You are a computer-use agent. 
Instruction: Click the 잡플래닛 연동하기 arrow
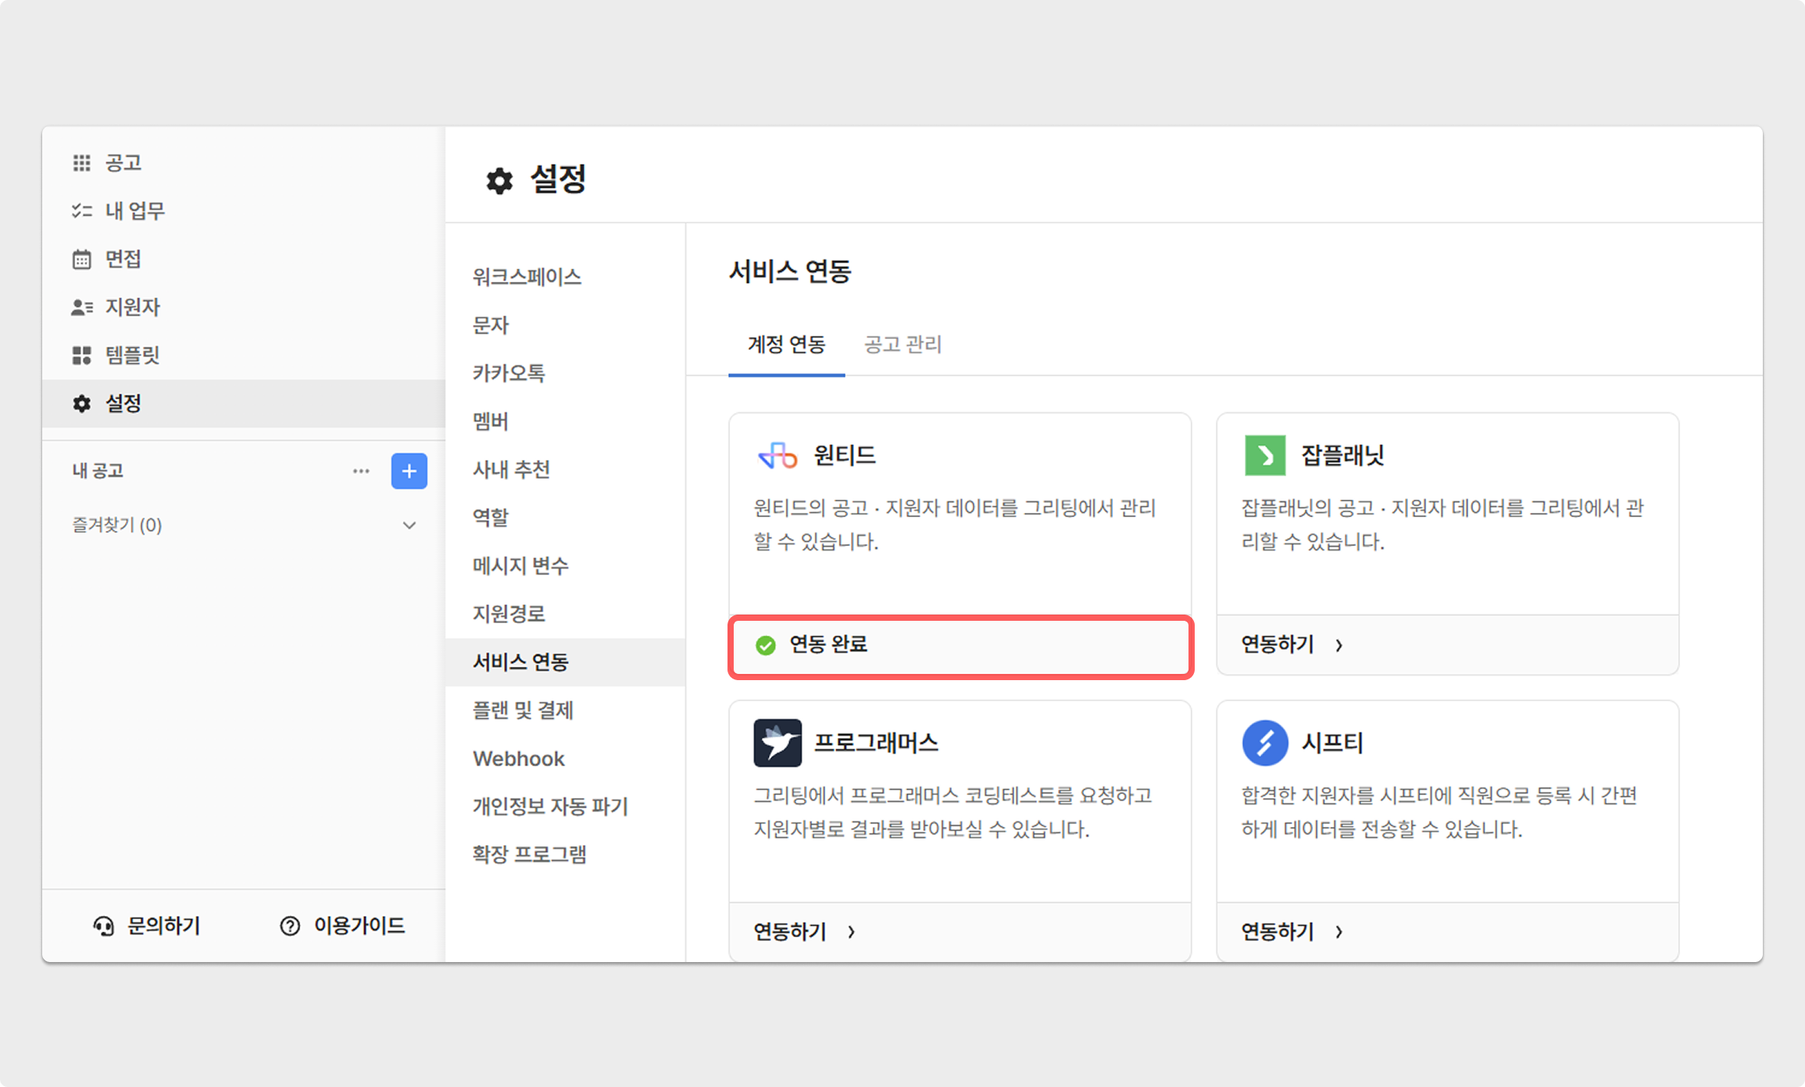(x=1339, y=645)
